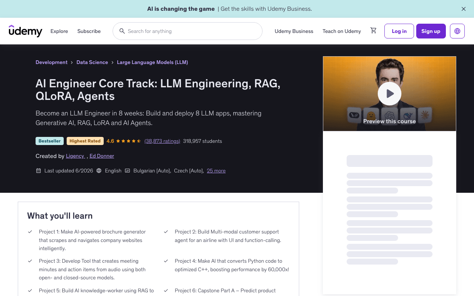Click the What you'll learn heading
Screen dimensions: 474x296
coord(60,216)
